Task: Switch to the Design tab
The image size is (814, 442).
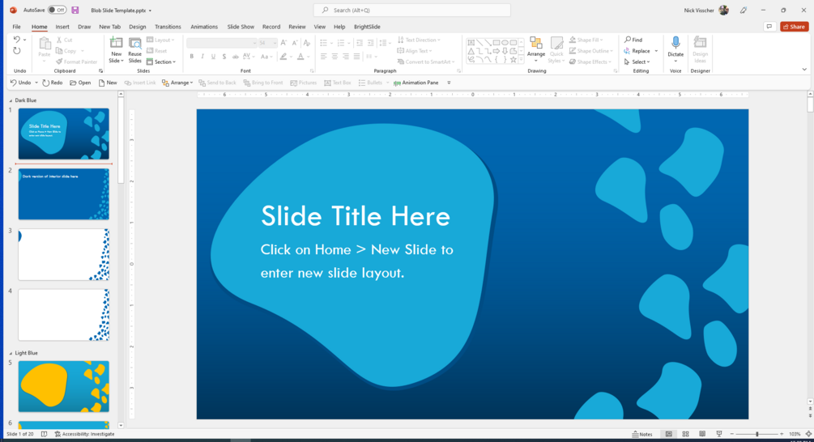Action: pos(138,27)
